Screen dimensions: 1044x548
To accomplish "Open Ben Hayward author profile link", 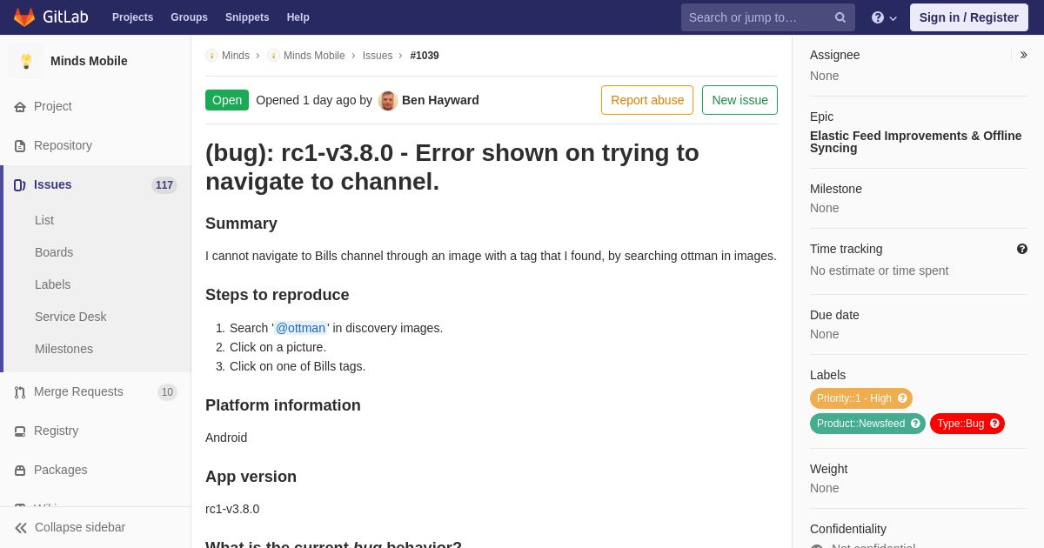I will (x=440, y=100).
